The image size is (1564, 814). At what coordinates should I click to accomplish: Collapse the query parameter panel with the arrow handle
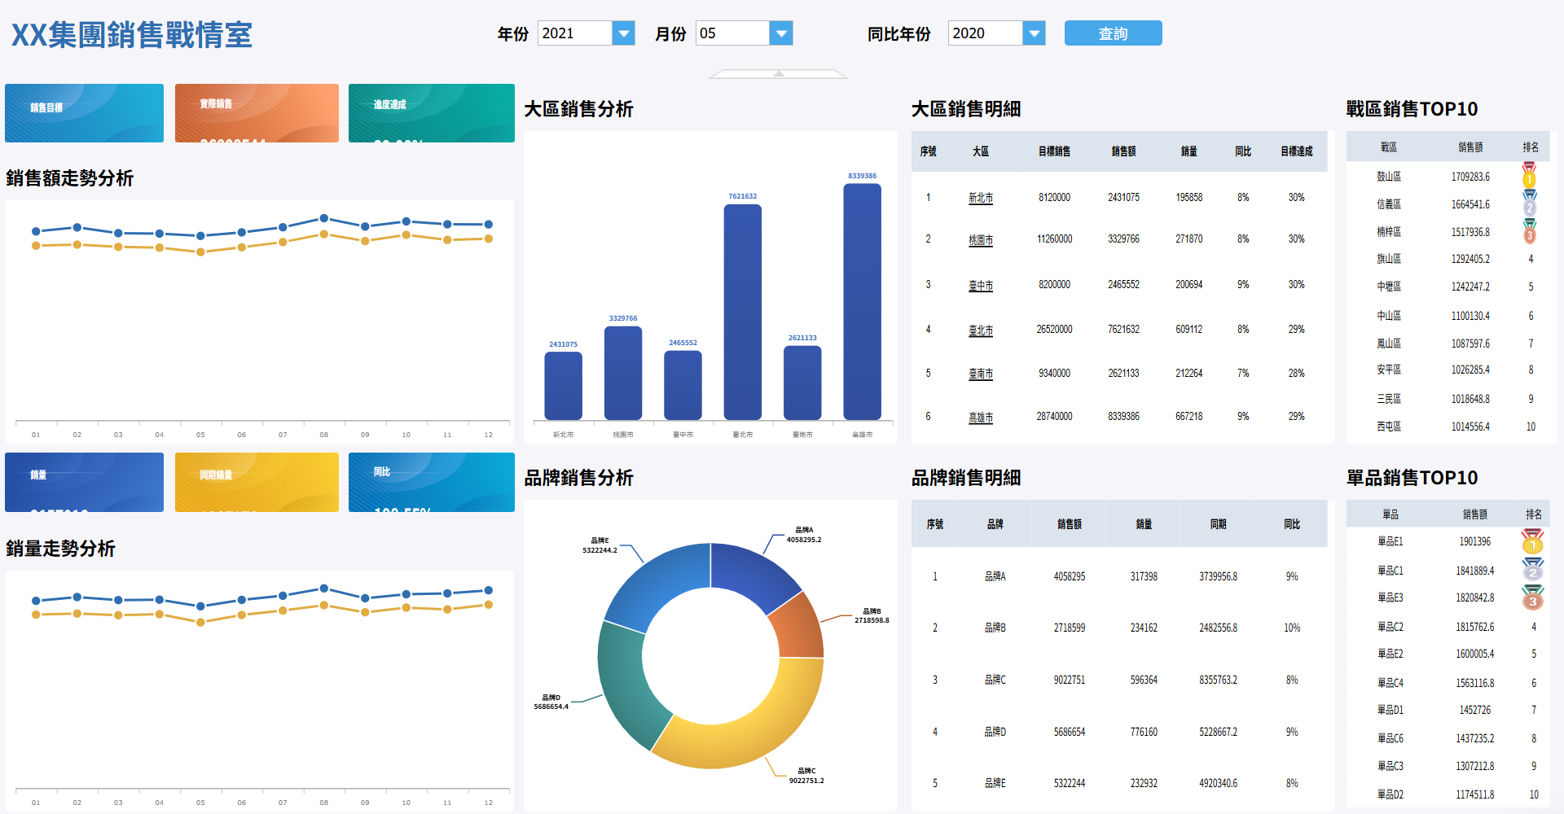779,74
